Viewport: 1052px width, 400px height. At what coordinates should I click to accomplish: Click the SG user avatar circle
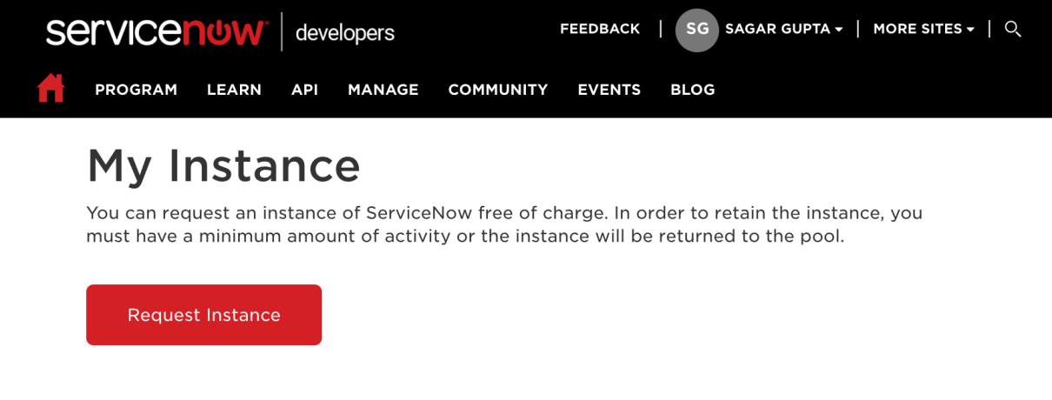(696, 30)
